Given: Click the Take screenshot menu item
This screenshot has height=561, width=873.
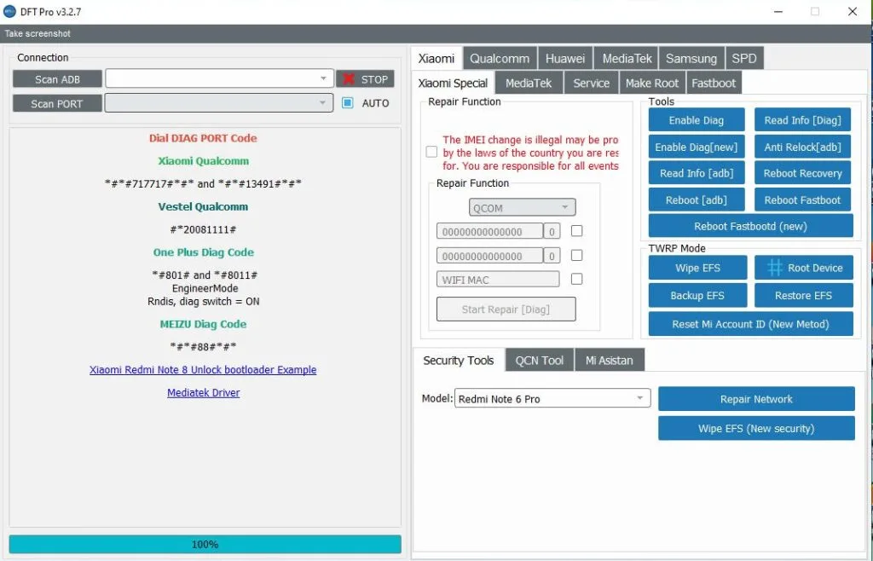Looking at the screenshot, I should (38, 33).
